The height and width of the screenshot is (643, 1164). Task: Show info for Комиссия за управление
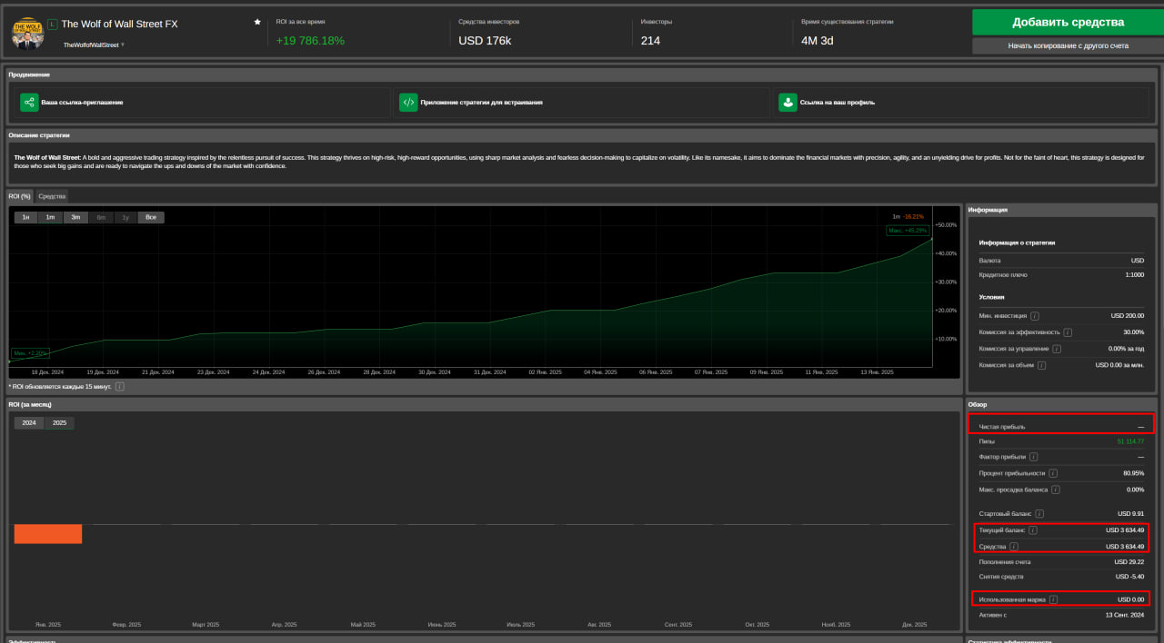pyautogui.click(x=1057, y=349)
